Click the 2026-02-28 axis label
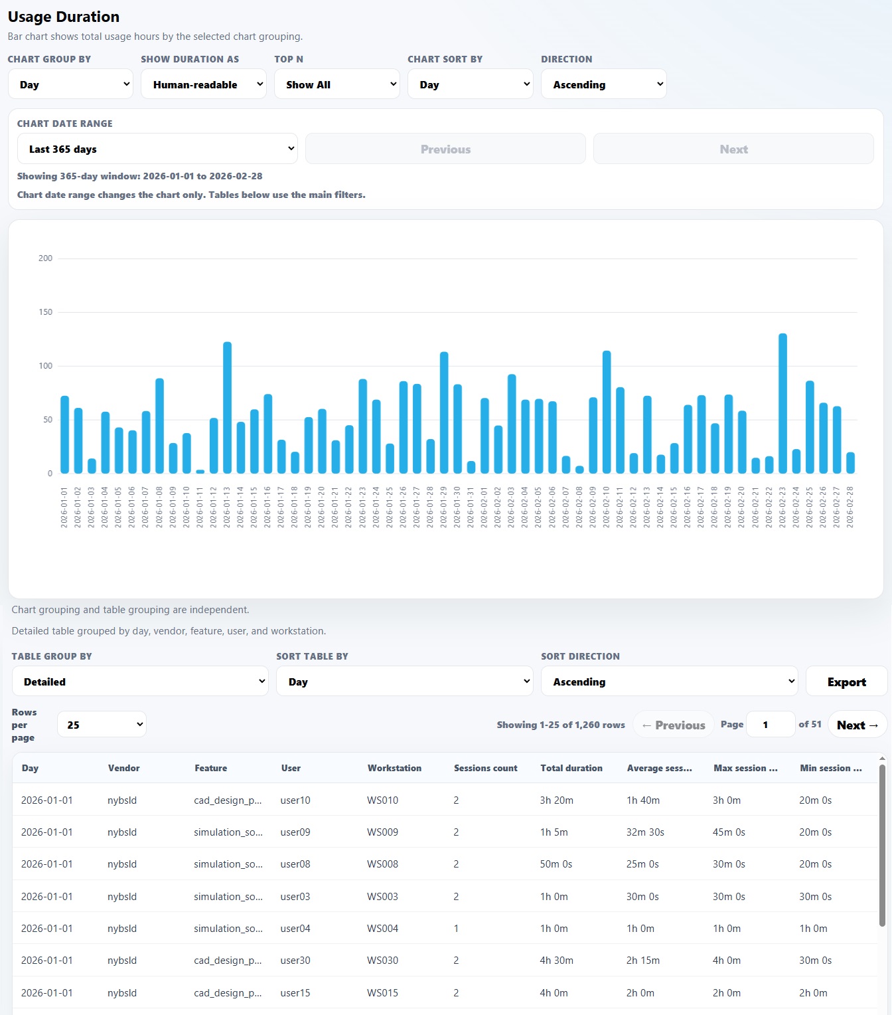The image size is (892, 1015). [x=850, y=507]
